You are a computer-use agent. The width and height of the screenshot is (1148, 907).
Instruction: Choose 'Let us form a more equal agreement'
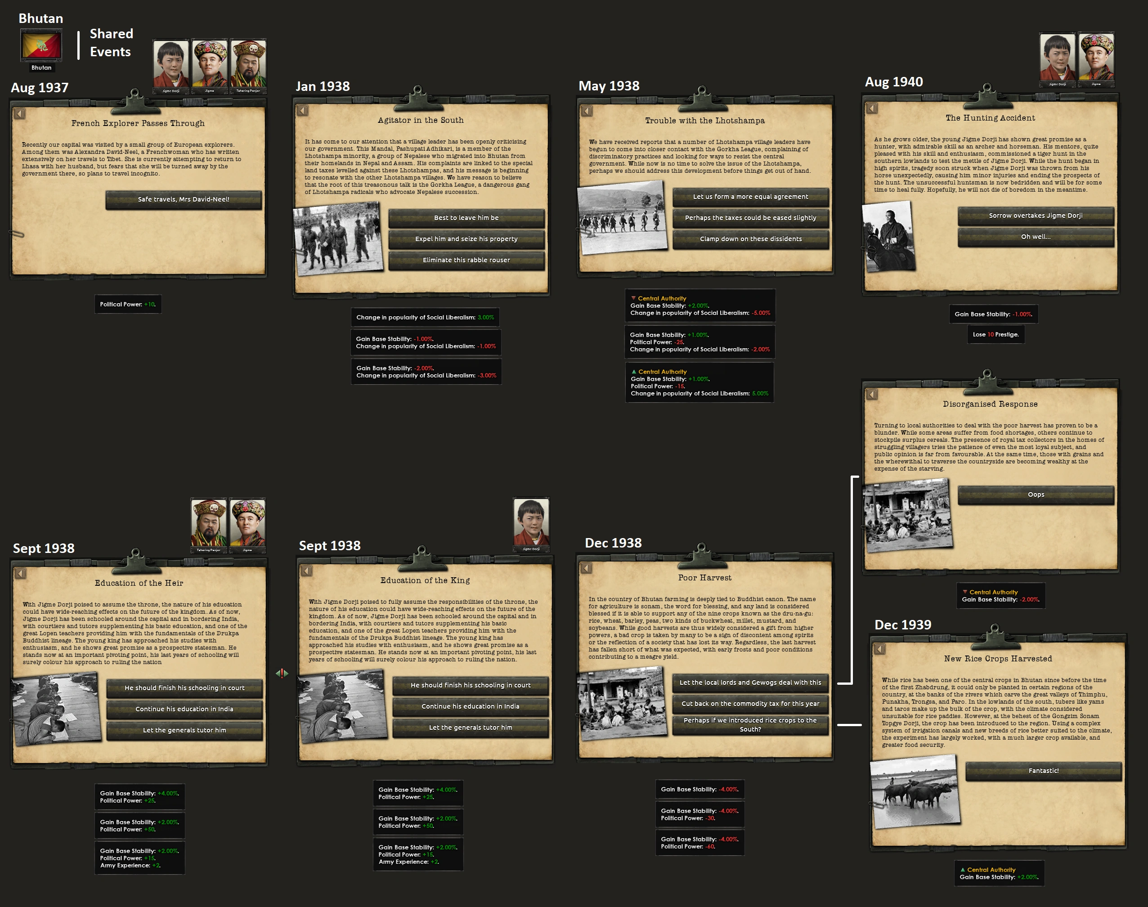pyautogui.click(x=750, y=197)
